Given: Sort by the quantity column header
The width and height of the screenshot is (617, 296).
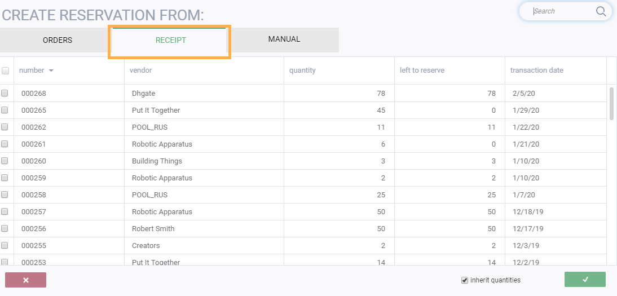Looking at the screenshot, I should 302,70.
